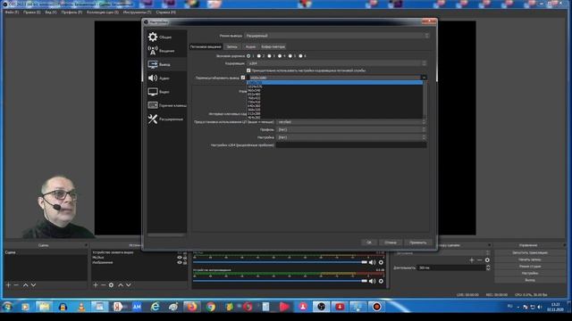Switch to the Audio tab in Output settings

pyautogui.click(x=250, y=46)
